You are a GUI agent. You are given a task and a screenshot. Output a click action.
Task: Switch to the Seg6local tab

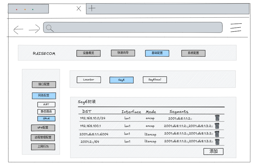coord(155,79)
